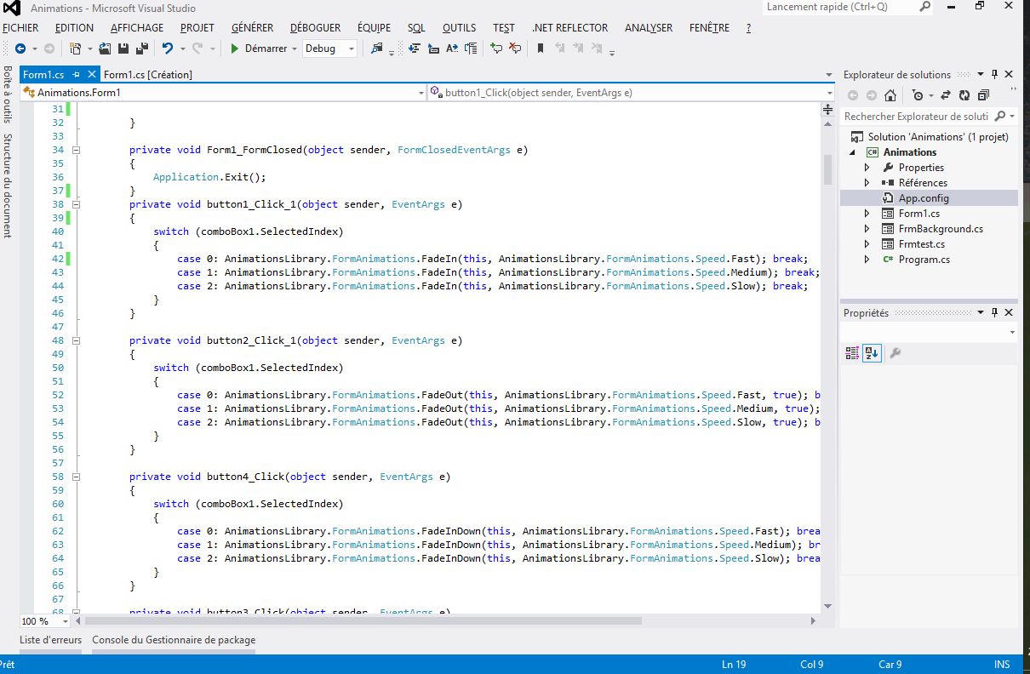The image size is (1030, 674).
Task: Open the Liste d'erreurs panel
Action: [51, 640]
